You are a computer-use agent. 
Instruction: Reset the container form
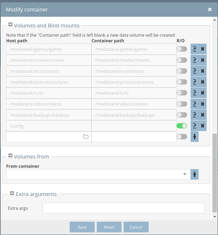(x=109, y=227)
